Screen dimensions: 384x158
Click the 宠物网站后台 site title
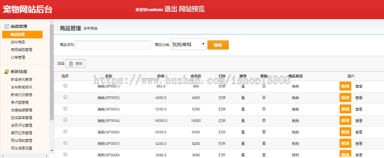(x=27, y=9)
